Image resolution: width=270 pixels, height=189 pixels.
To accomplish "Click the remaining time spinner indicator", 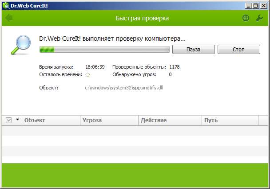I will (x=87, y=75).
